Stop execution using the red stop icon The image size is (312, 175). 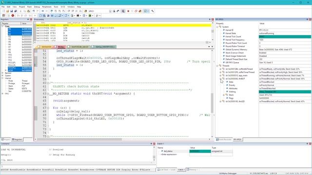pyautogui.click(x=13, y=16)
